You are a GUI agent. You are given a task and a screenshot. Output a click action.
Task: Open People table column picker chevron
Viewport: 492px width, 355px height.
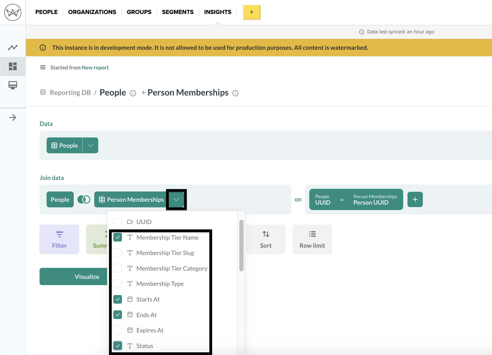[90, 145]
